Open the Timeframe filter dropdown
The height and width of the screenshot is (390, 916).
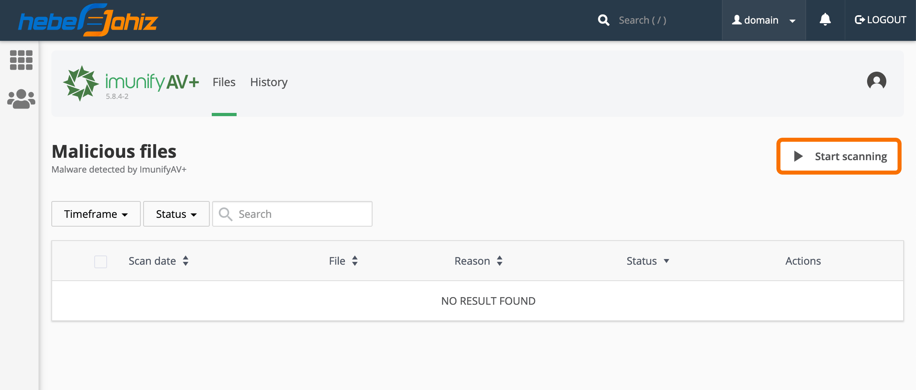pyautogui.click(x=96, y=214)
